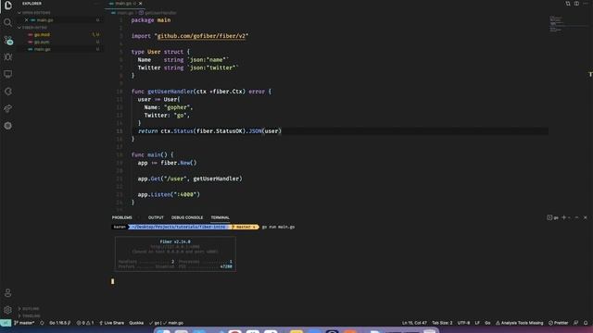Change Tab Size: 2 setting
The height and width of the screenshot is (333, 593).
click(442, 323)
